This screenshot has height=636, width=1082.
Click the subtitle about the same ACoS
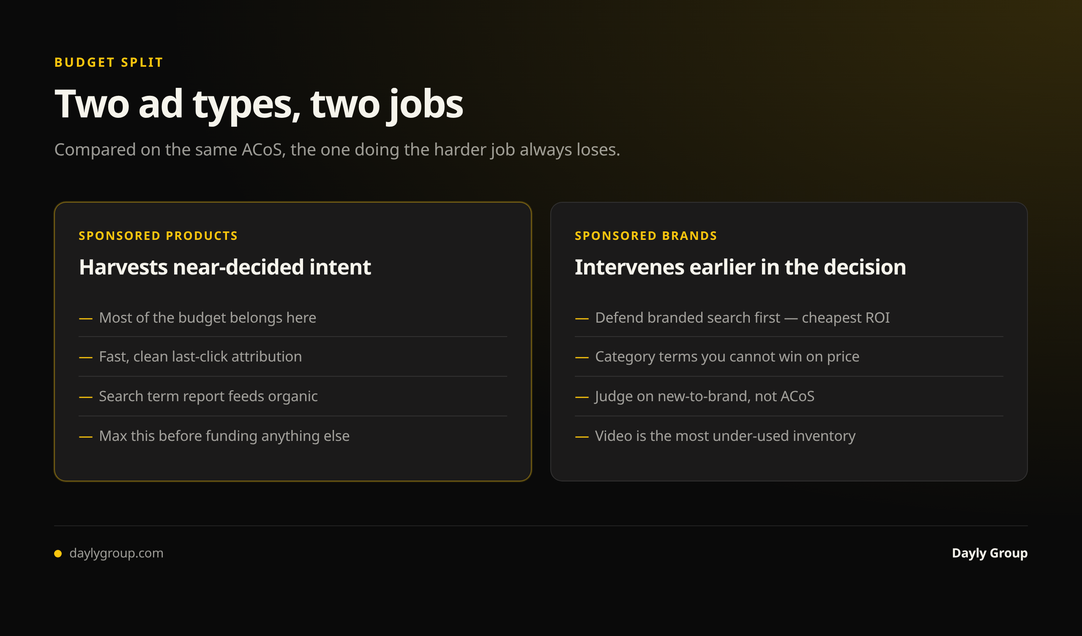point(337,150)
